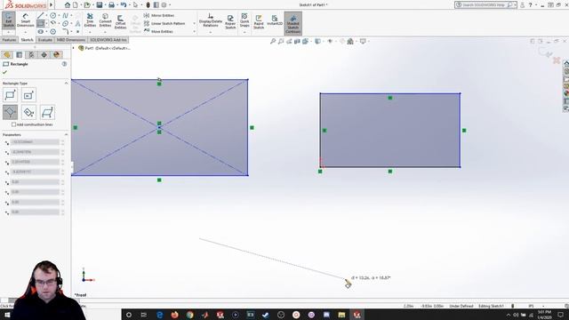The height and width of the screenshot is (320, 569).
Task: Switch to the PropertyManager tab
Action: point(20,55)
